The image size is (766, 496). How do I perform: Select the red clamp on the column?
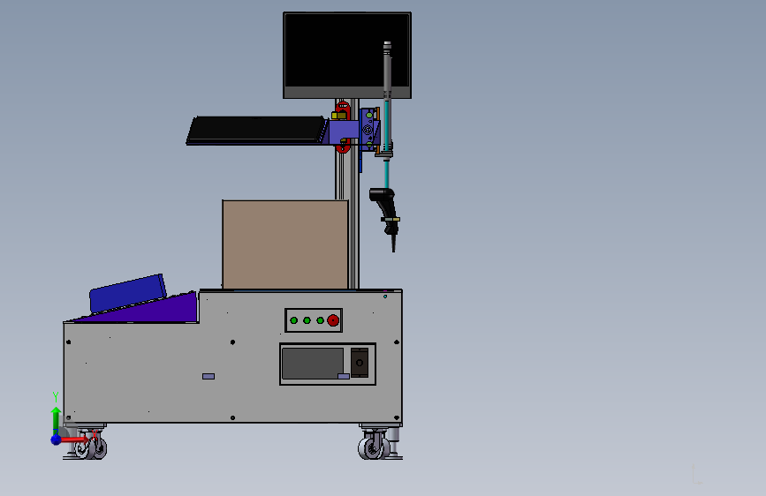tap(343, 127)
